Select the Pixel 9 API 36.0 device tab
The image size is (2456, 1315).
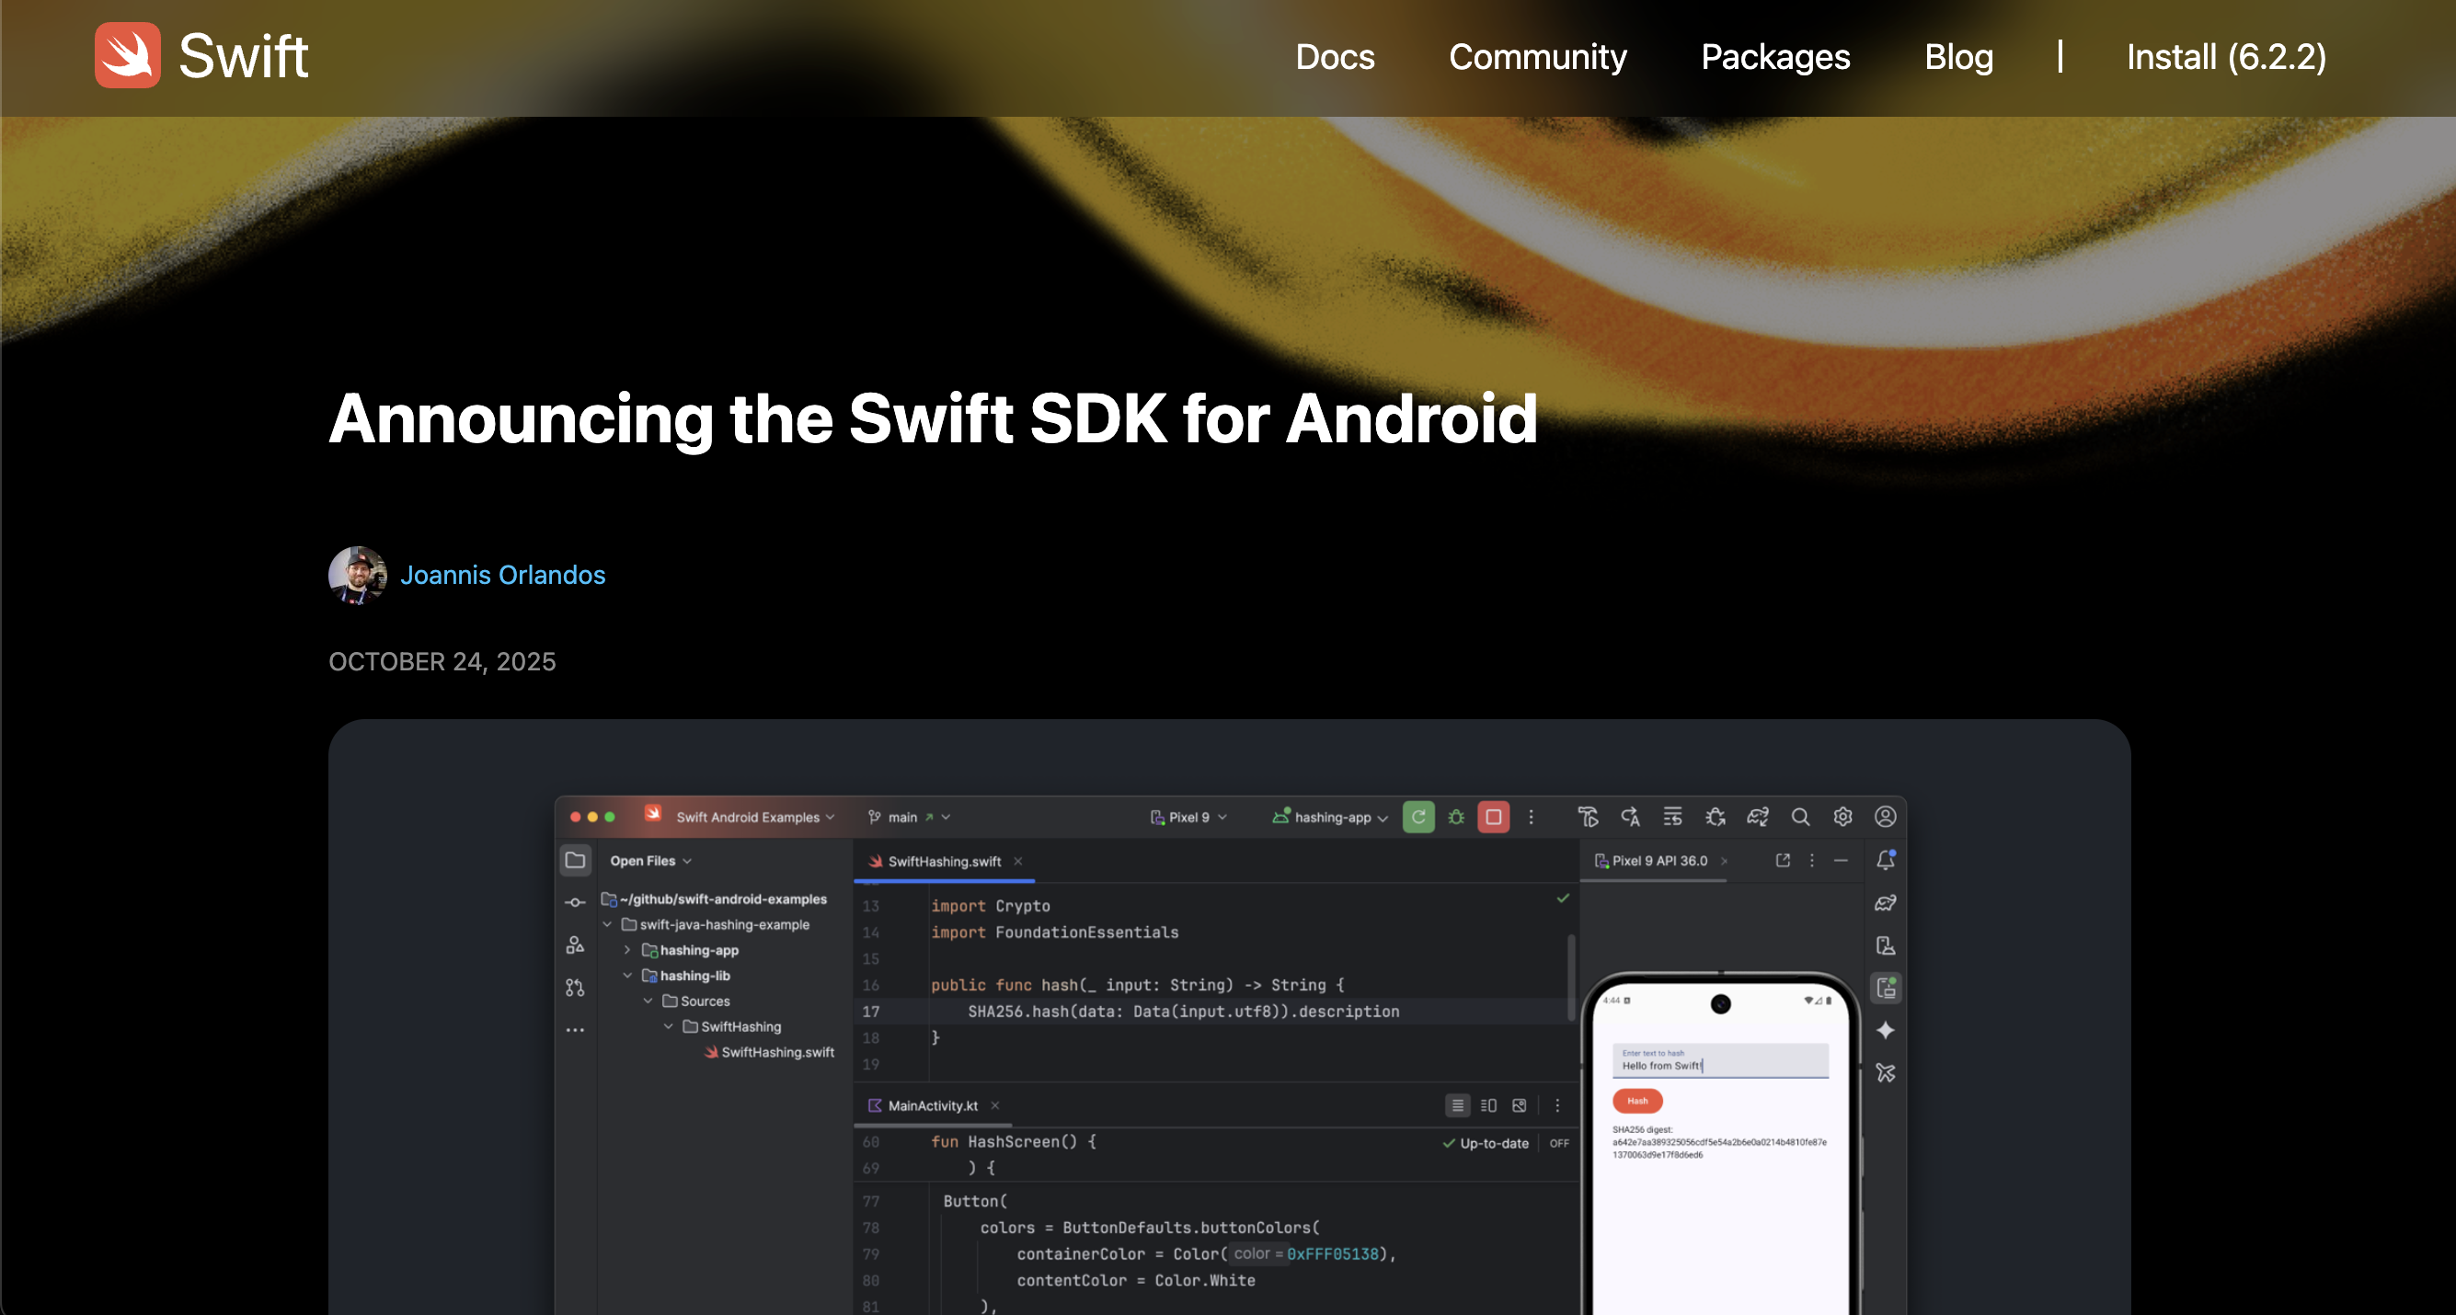click(x=1651, y=861)
